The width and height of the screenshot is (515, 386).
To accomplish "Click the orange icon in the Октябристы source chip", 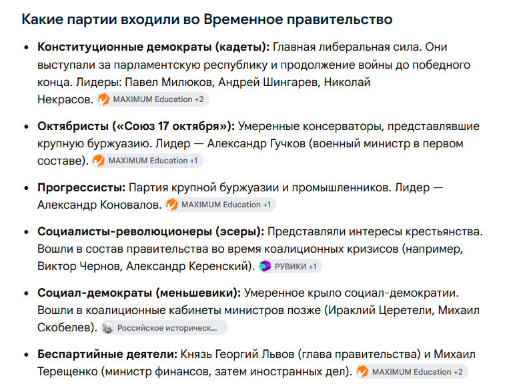I will tap(99, 161).
